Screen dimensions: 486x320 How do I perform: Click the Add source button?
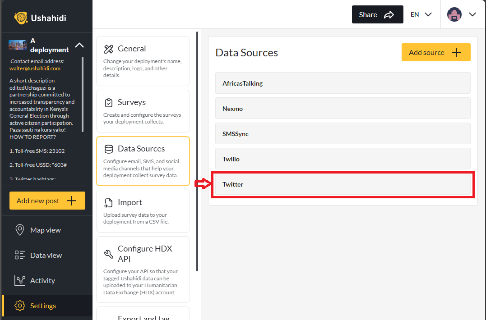[435, 52]
